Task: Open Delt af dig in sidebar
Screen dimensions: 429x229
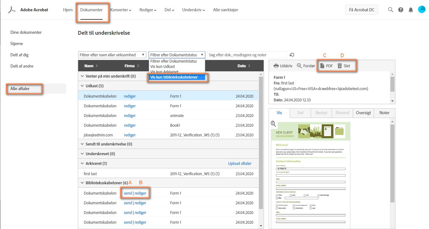Action: [19, 55]
